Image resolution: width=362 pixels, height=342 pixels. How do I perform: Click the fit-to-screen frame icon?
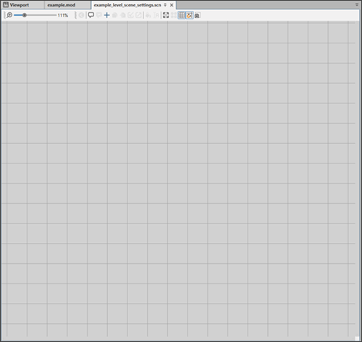pyautogui.click(x=166, y=15)
